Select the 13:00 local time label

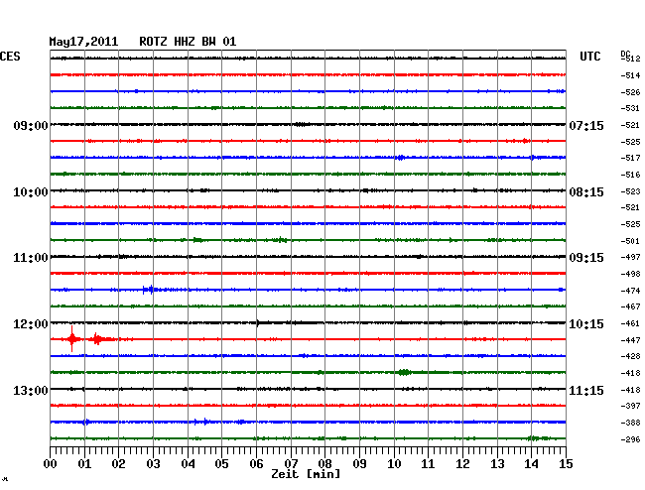tap(31, 390)
